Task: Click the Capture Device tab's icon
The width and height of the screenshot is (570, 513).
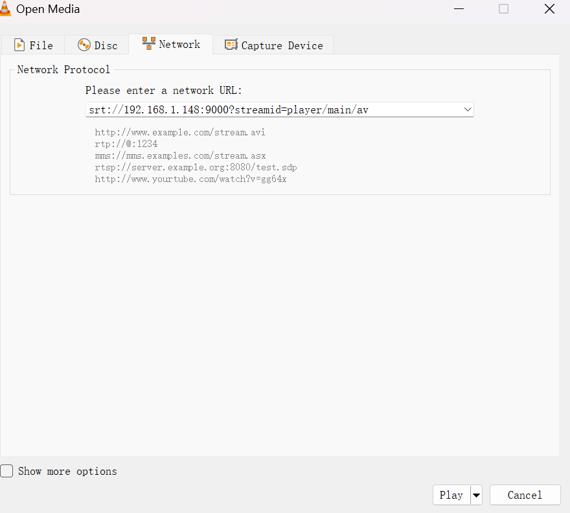Action: pyautogui.click(x=231, y=45)
